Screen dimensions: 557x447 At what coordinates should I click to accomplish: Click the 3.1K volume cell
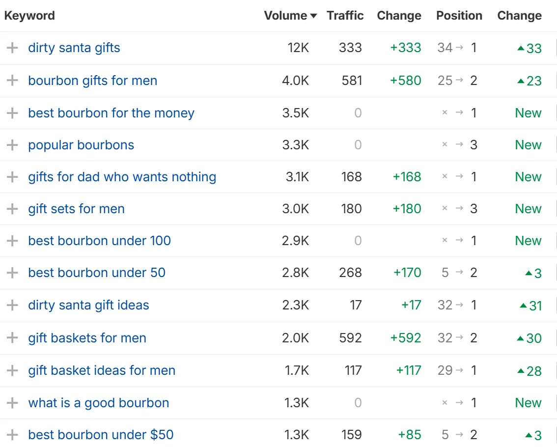coord(297,177)
